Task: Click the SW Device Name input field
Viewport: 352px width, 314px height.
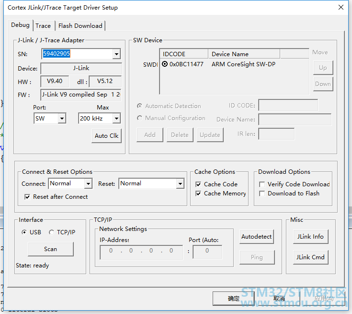Action: [295, 119]
